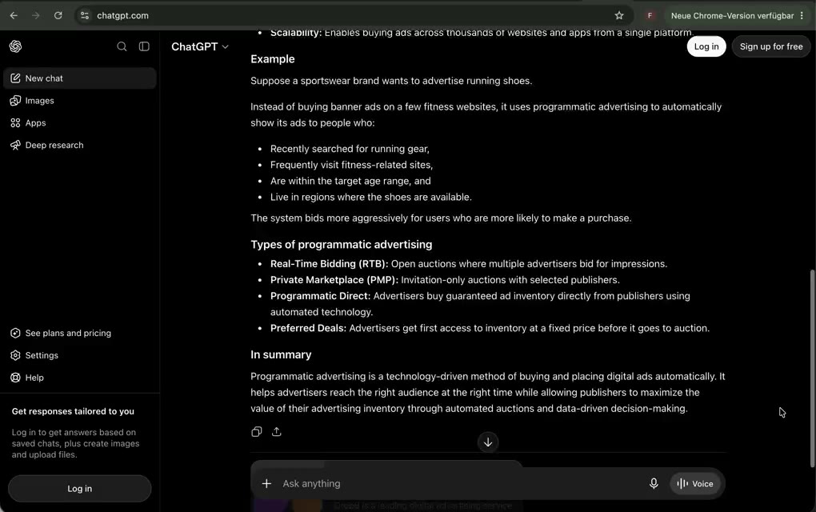Click the plus attach icon in prompt box
Screen dimensions: 816x512
[x=266, y=483]
